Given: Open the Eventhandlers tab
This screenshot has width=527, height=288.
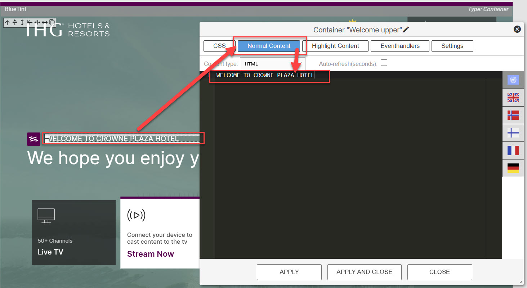Looking at the screenshot, I should [400, 46].
